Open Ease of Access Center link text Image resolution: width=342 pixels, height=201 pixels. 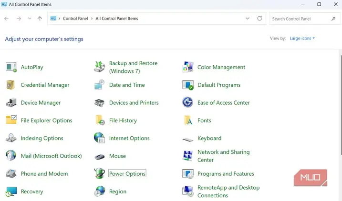point(224,102)
